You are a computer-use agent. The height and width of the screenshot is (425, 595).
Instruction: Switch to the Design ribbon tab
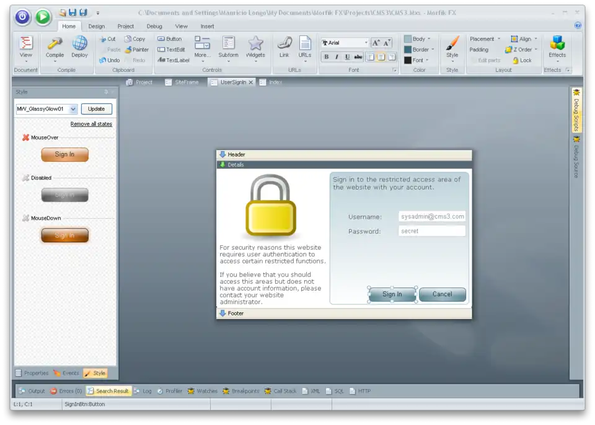[98, 26]
